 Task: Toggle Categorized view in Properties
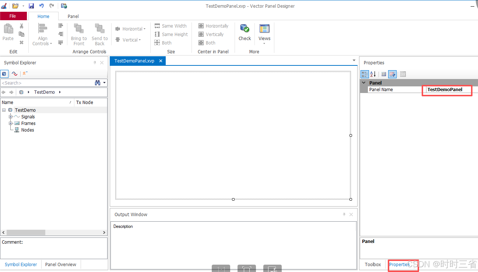[x=365, y=74]
